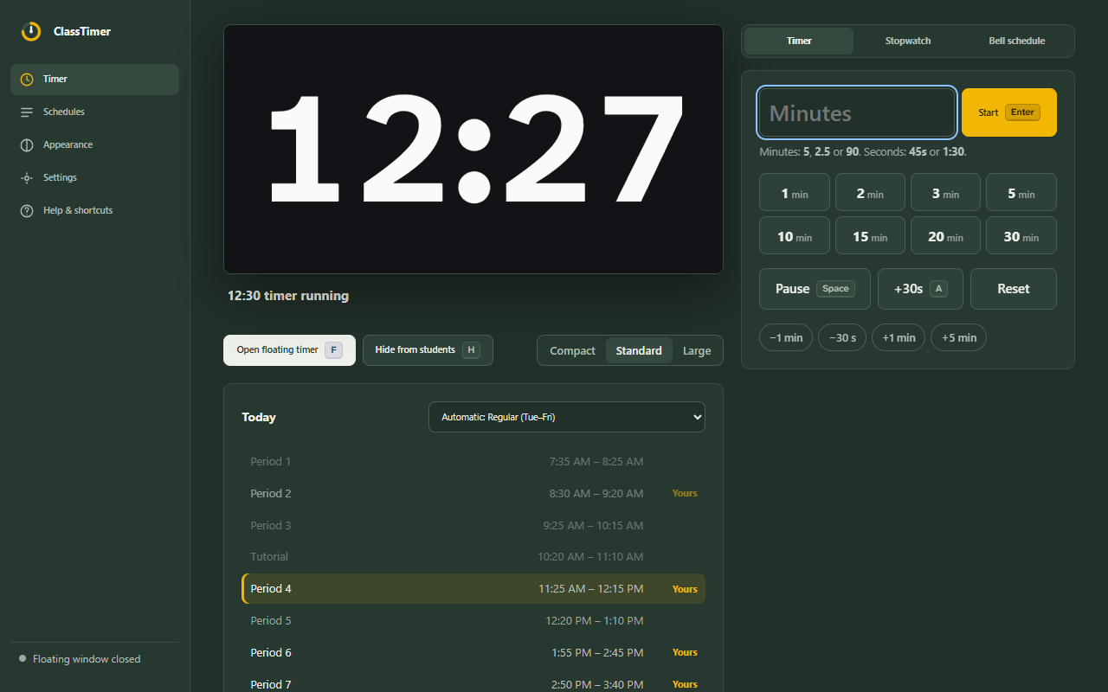Add one minute with +1 min

(899, 337)
